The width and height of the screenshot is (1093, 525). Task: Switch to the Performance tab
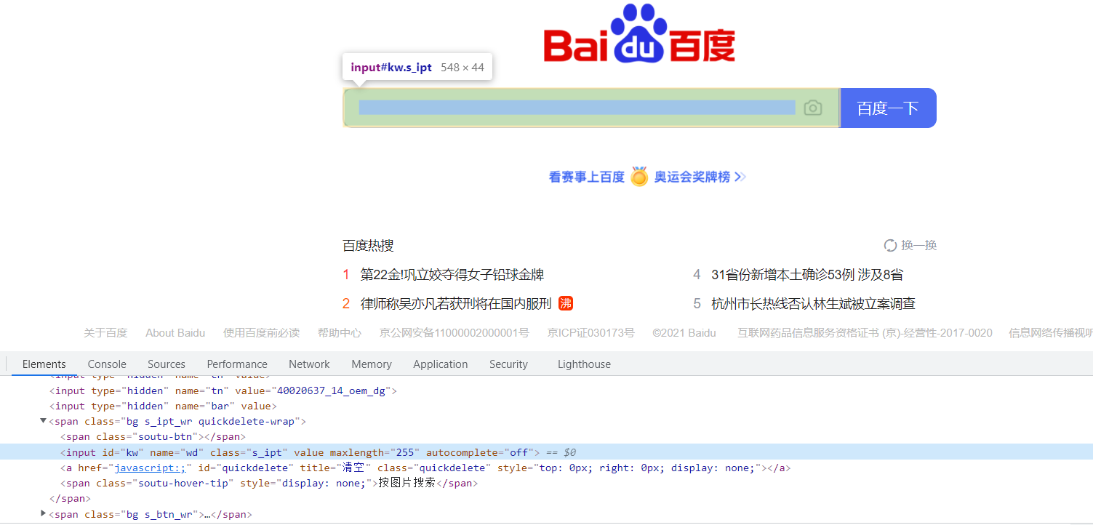[237, 364]
